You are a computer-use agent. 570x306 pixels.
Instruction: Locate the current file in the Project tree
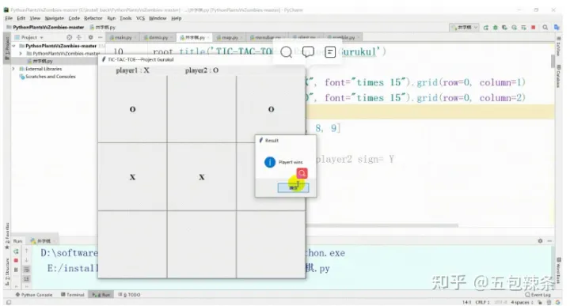pyautogui.click(x=69, y=37)
